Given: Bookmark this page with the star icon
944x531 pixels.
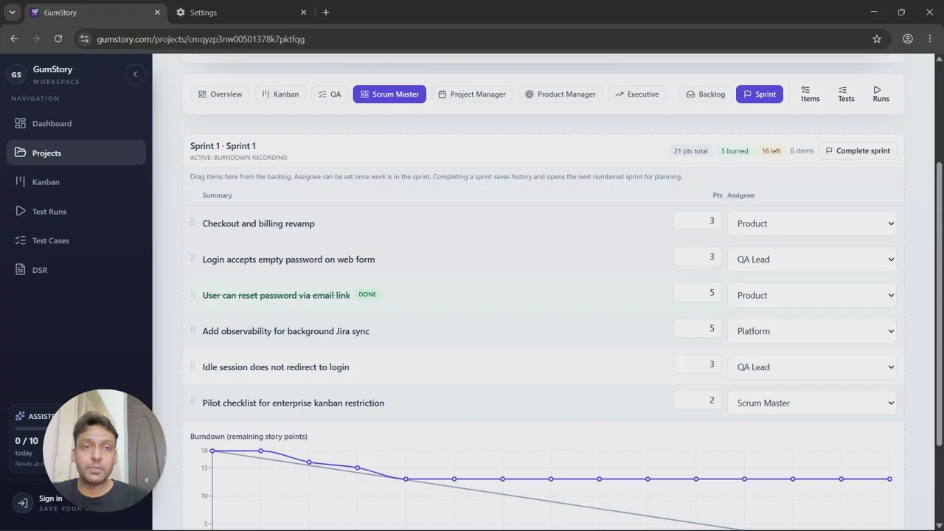Looking at the screenshot, I should [877, 39].
